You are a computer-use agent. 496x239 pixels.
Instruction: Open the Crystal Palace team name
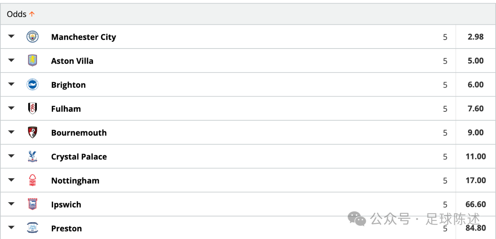tap(79, 157)
